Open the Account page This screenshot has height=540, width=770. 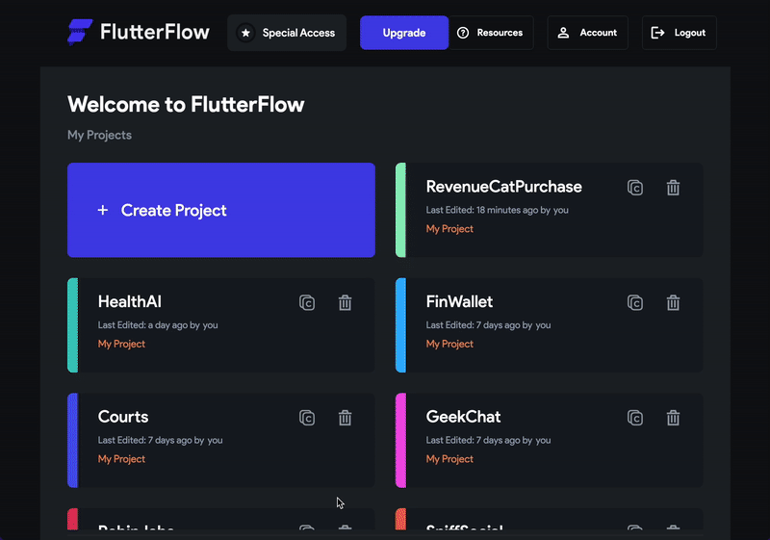(588, 33)
